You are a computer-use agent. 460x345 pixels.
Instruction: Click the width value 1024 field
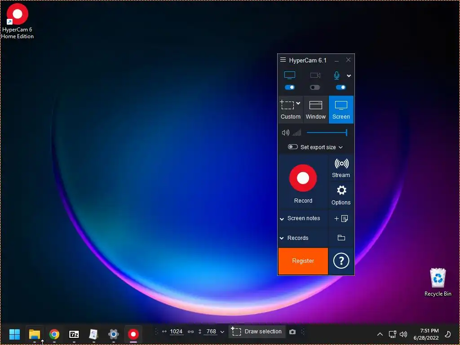pyautogui.click(x=176, y=332)
